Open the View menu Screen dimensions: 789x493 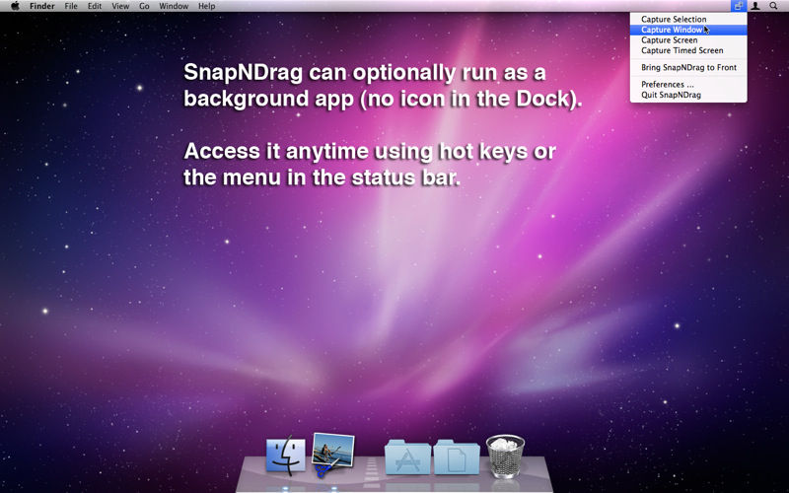point(120,6)
